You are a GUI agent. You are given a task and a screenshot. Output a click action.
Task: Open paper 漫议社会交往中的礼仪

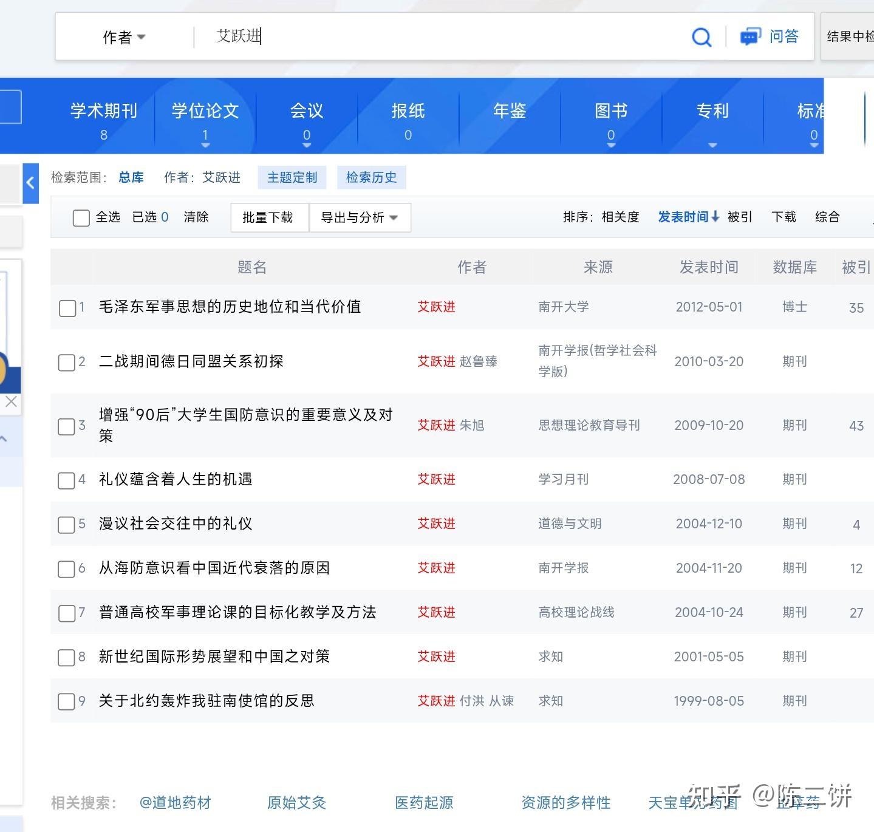(176, 523)
